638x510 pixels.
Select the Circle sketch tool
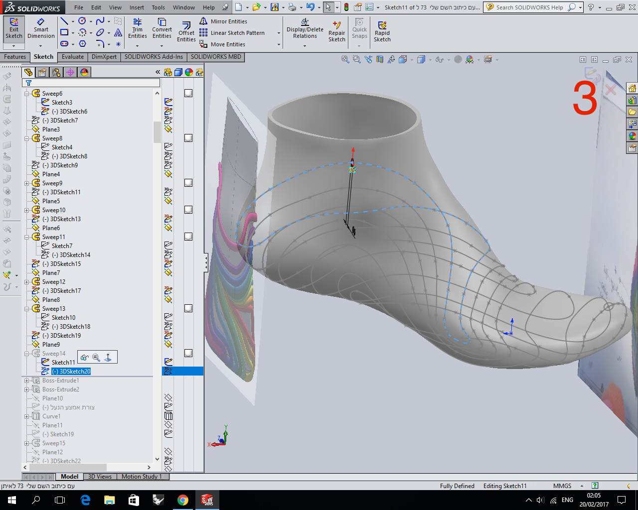(x=82, y=21)
